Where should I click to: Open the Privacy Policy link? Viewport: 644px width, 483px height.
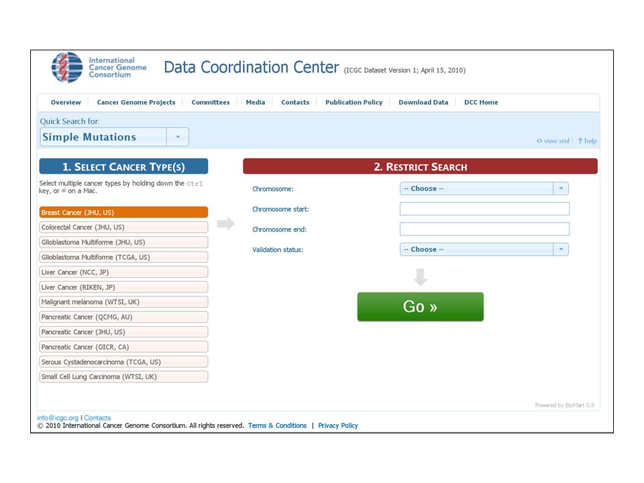coord(337,425)
